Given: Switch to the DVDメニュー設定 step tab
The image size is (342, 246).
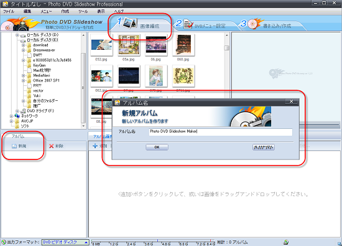Looking at the screenshot, I should (204, 26).
